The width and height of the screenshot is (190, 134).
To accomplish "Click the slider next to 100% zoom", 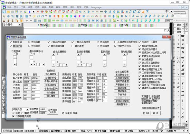I will coord(180,21).
